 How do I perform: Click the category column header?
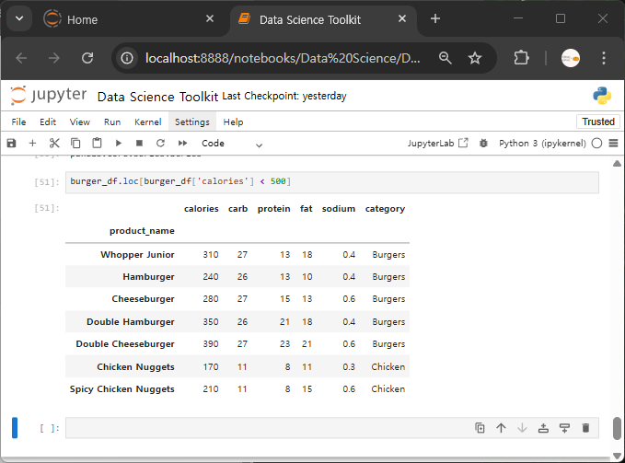[x=385, y=209]
